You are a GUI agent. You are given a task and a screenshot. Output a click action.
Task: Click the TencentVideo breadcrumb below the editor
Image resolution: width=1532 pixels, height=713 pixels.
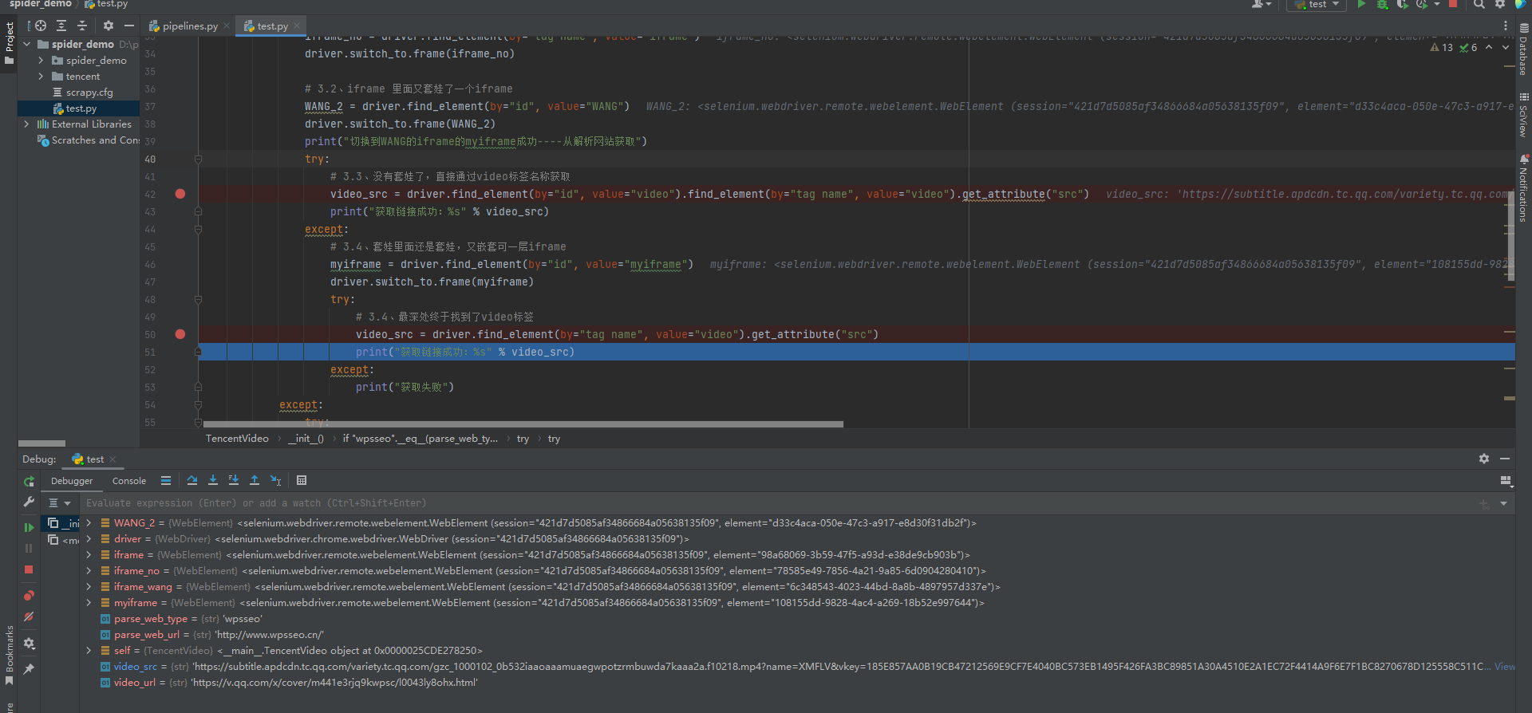pyautogui.click(x=237, y=439)
